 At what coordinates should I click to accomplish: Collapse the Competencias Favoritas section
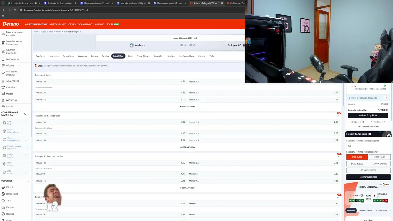coord(28,114)
